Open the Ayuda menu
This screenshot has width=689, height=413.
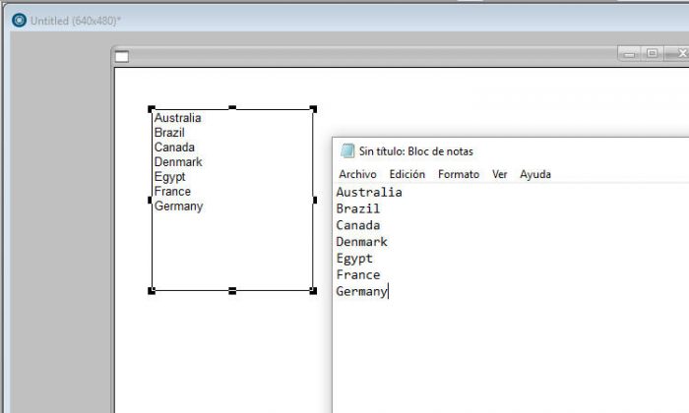[534, 174]
